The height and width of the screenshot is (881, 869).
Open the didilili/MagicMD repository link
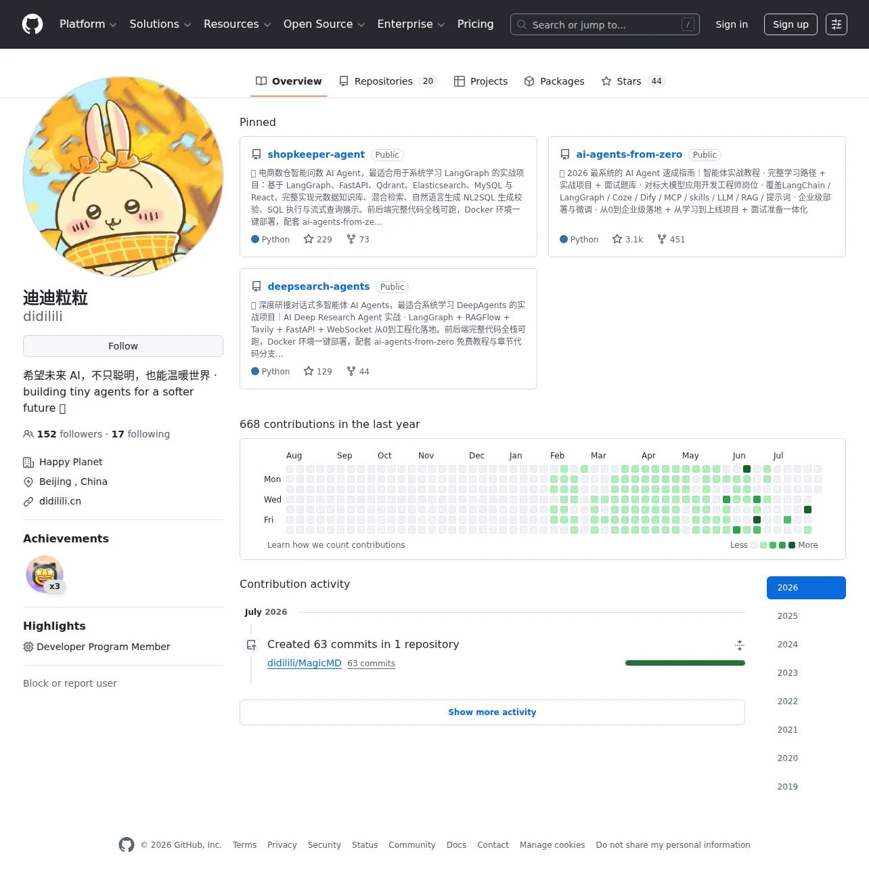[305, 663]
